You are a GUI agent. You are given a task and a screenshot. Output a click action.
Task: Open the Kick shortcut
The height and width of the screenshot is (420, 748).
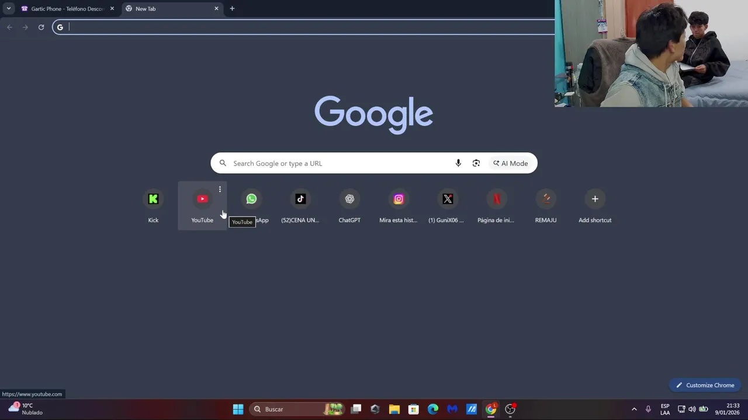pos(153,205)
